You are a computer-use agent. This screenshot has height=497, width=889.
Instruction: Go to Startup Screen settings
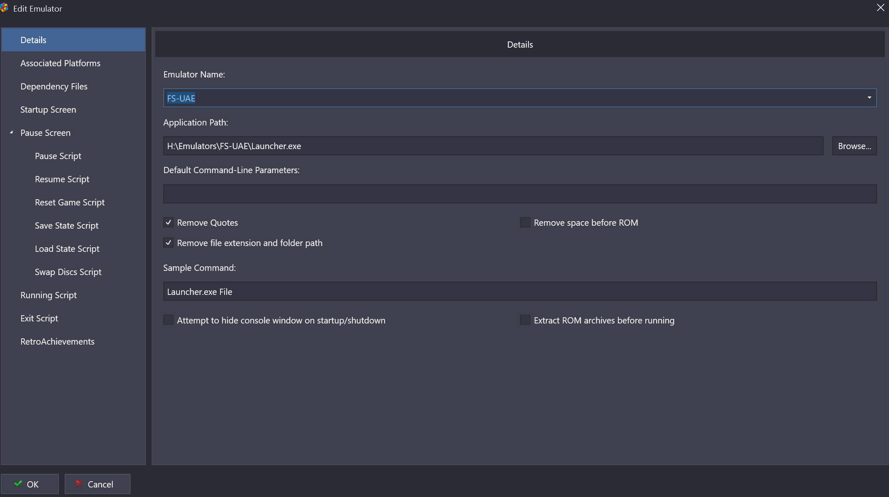48,109
